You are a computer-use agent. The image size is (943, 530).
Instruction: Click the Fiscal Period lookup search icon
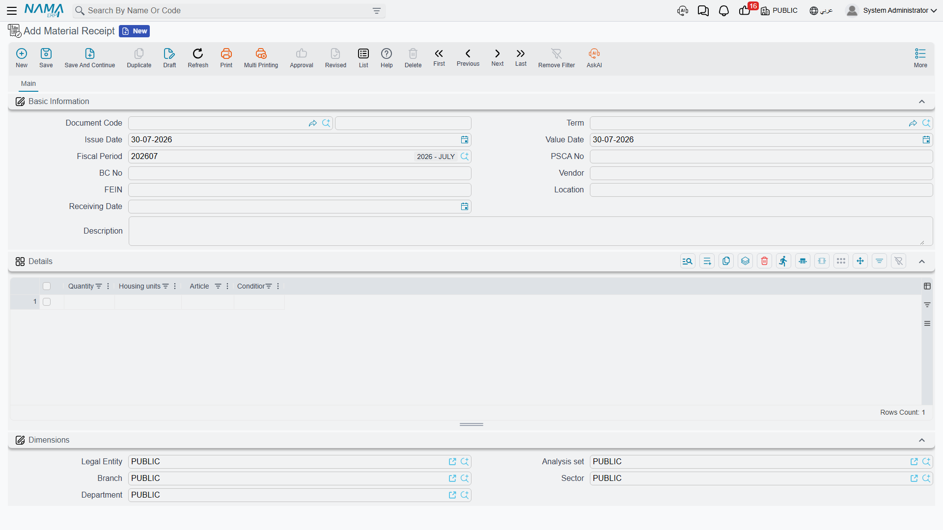click(x=465, y=157)
